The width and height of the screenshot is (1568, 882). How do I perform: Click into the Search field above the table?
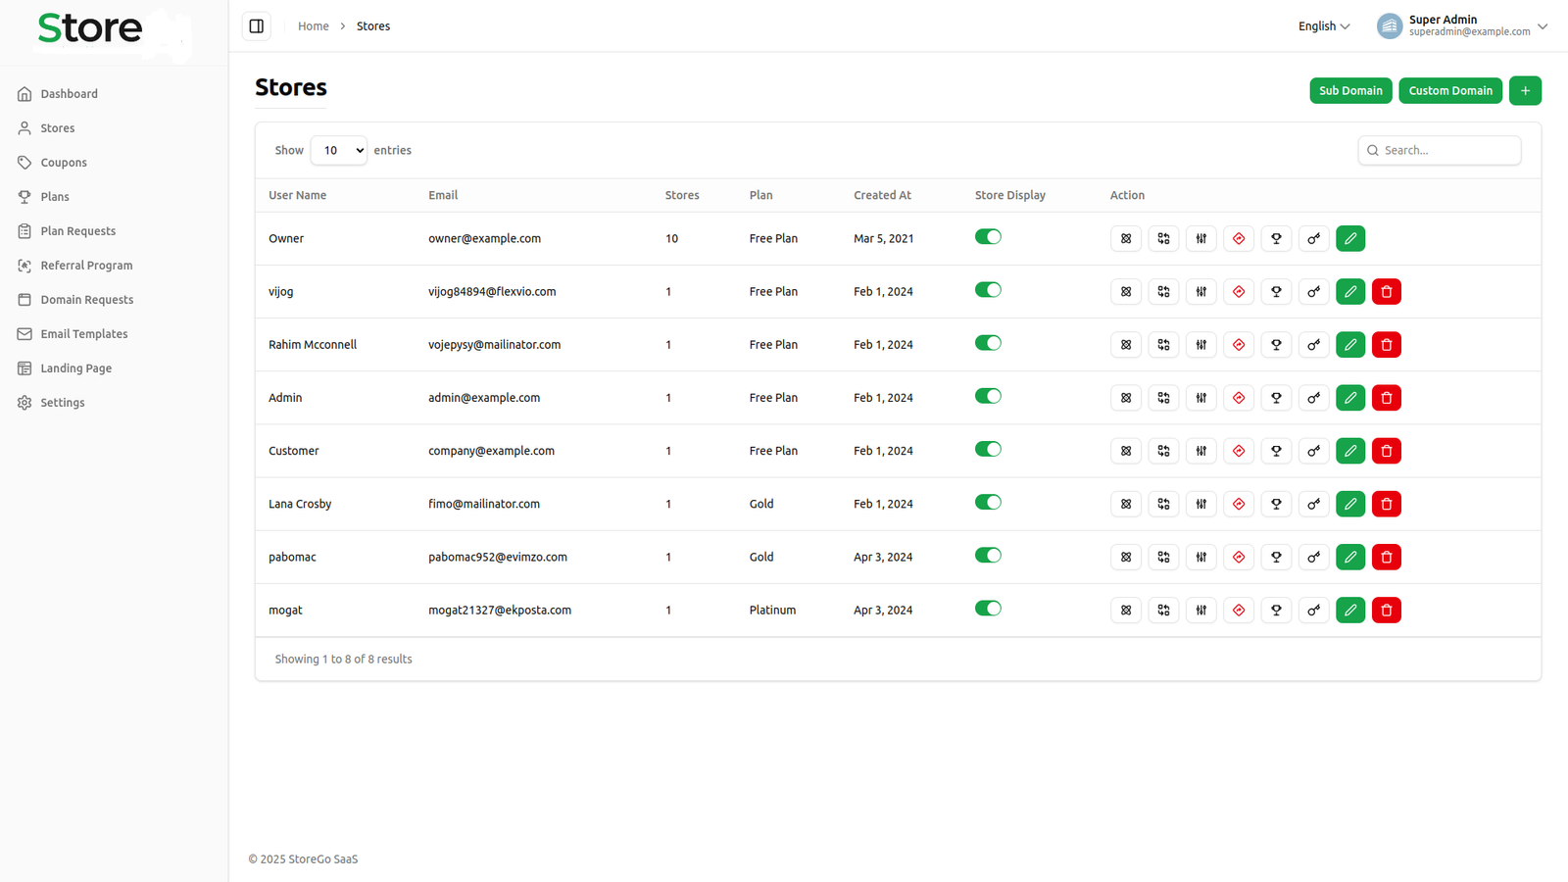pyautogui.click(x=1445, y=150)
